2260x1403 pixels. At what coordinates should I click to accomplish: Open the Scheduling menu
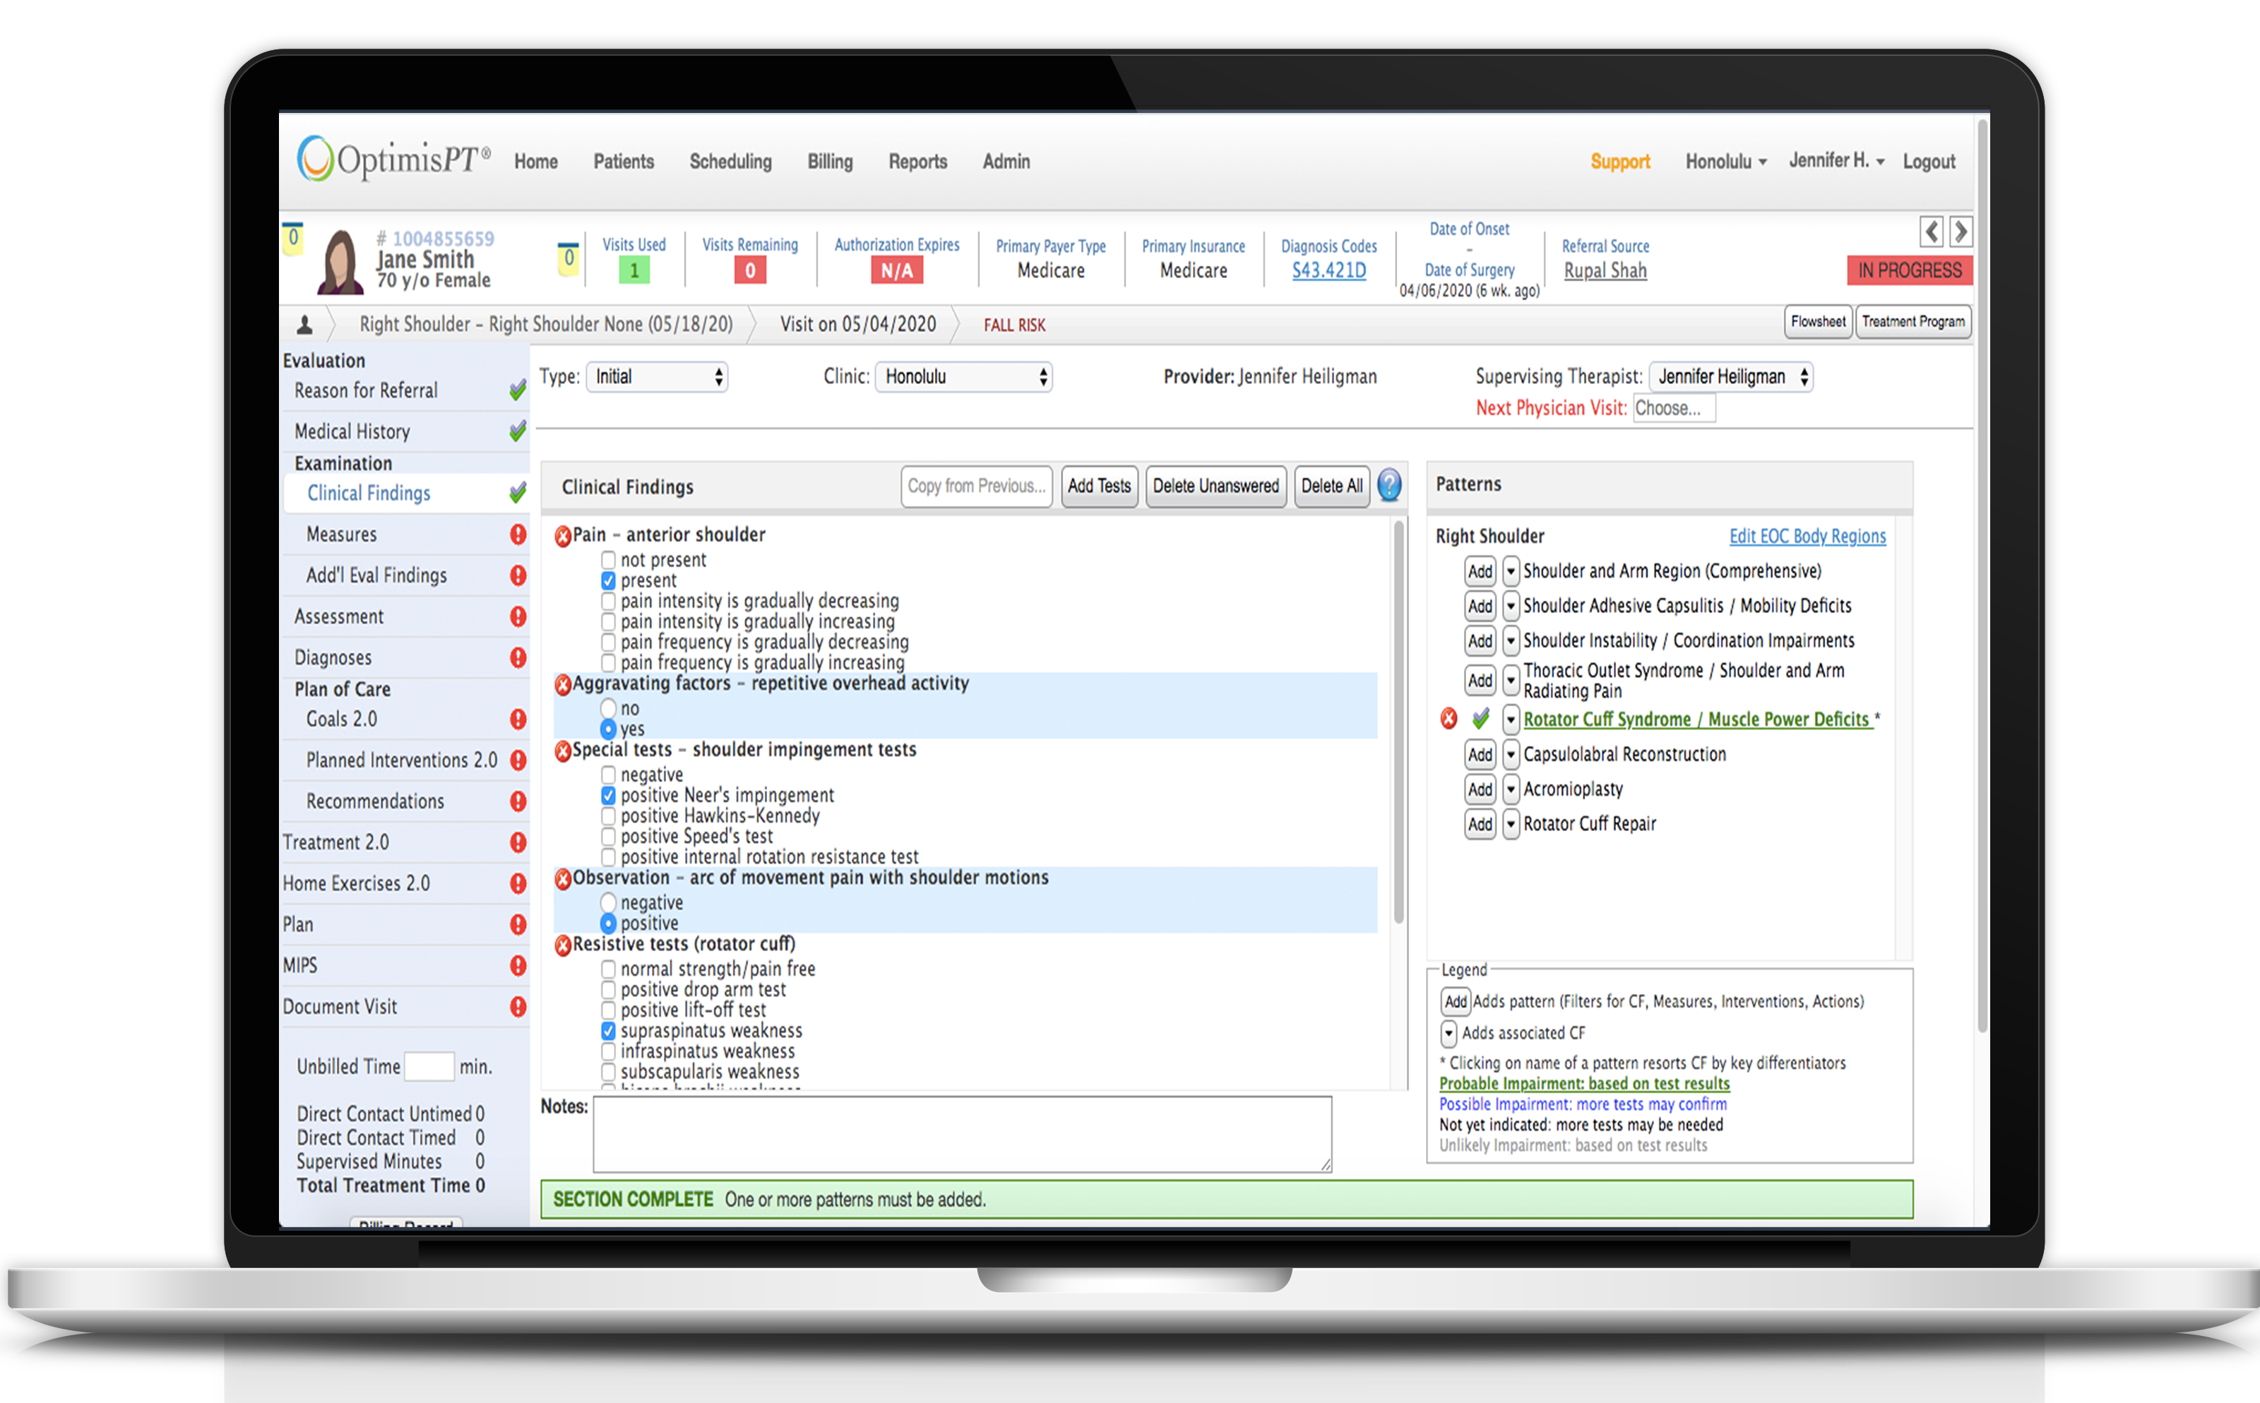pos(730,162)
